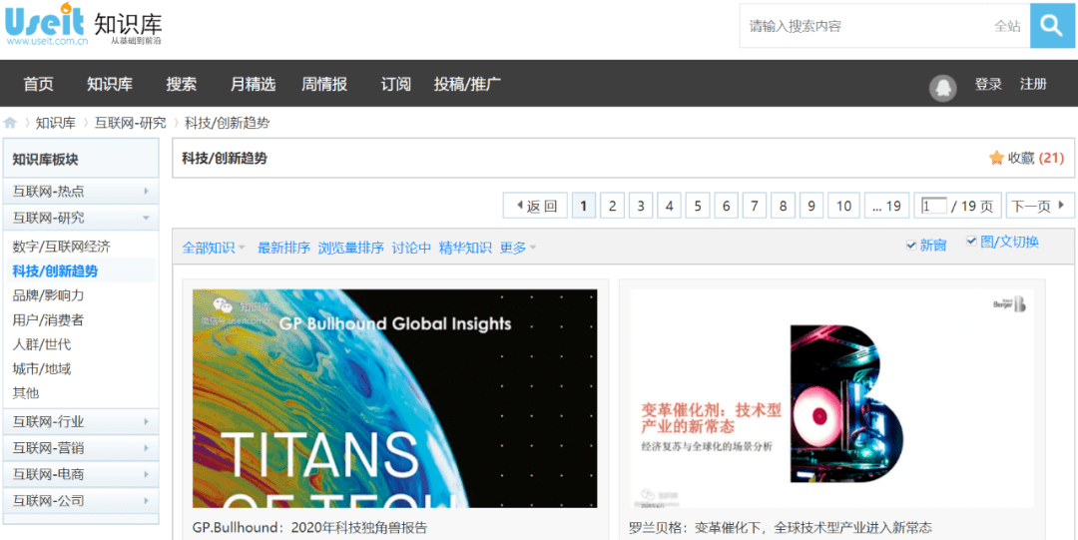Click the home breadcrumb icon

point(10,123)
